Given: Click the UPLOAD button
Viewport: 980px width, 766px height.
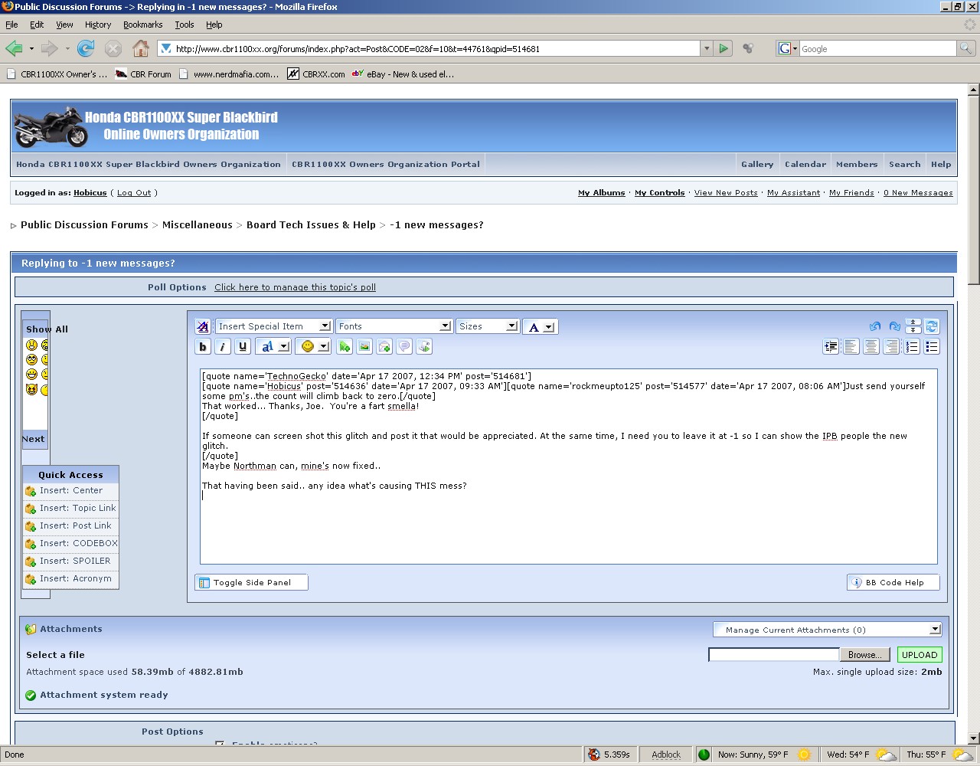Looking at the screenshot, I should pyautogui.click(x=920, y=655).
